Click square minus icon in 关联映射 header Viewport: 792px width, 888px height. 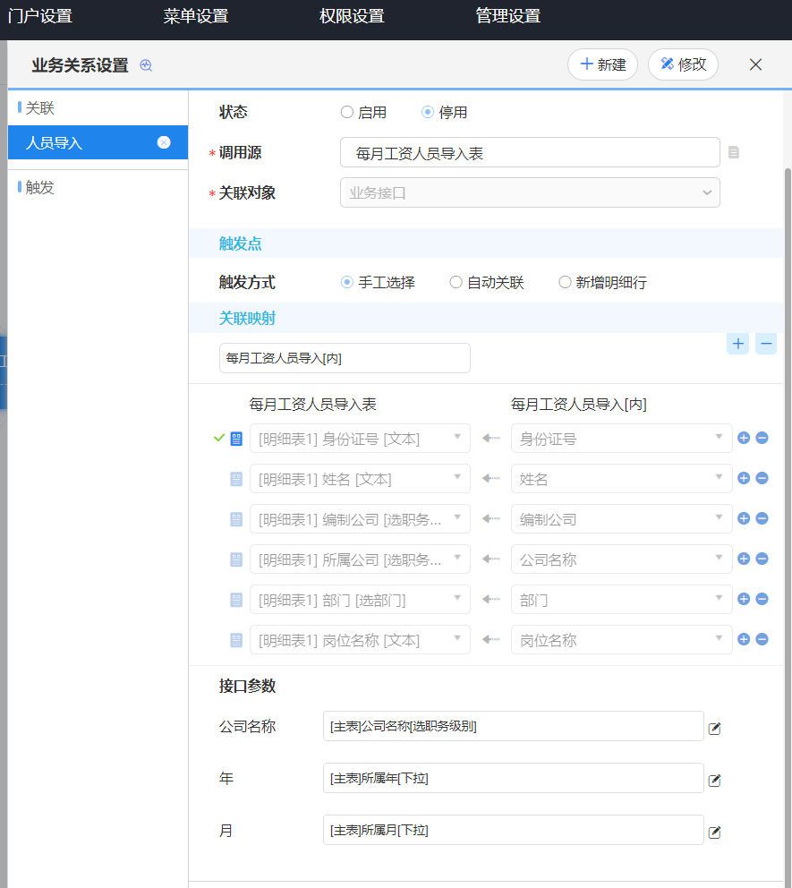[x=765, y=344]
